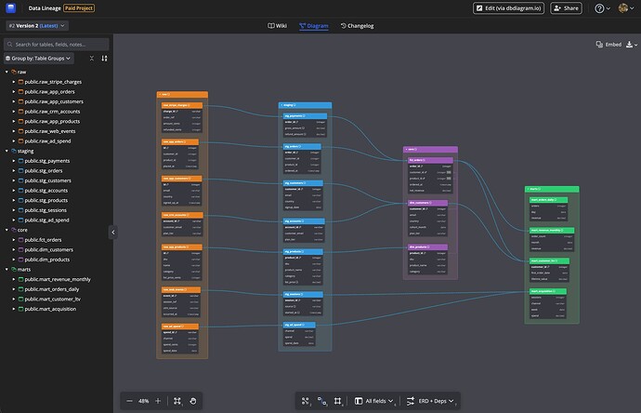This screenshot has width=641, height=413.
Task: Collapse the marts table group
Action: [x=7, y=270]
